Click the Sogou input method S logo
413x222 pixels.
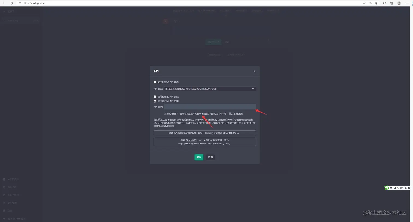pyautogui.click(x=387, y=188)
